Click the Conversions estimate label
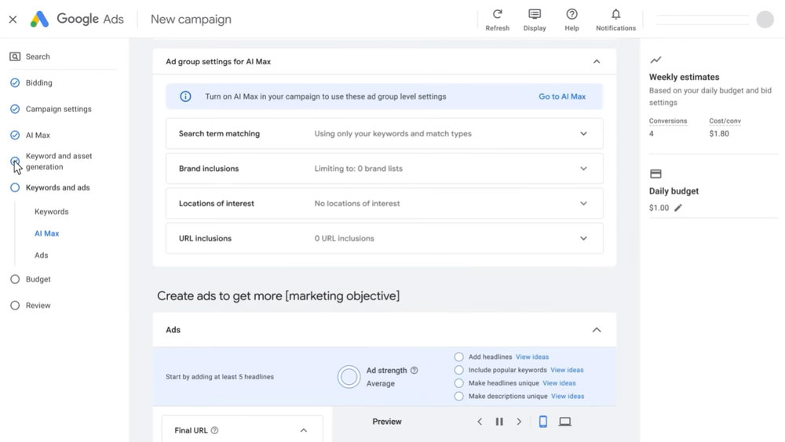This screenshot has height=442, width=785. (668, 121)
